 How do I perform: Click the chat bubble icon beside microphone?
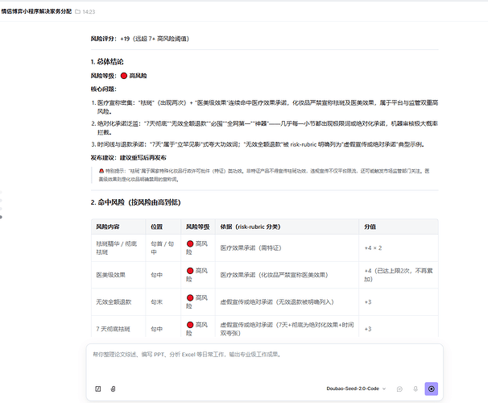[399, 388]
